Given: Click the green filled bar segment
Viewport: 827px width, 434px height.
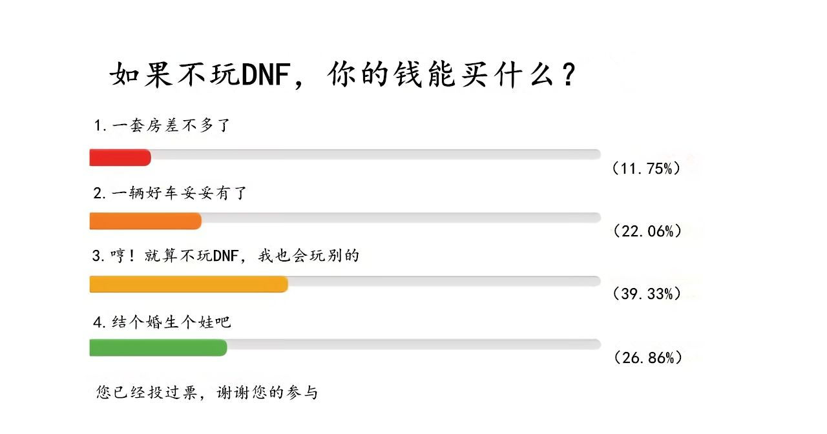Looking at the screenshot, I should coord(158,347).
